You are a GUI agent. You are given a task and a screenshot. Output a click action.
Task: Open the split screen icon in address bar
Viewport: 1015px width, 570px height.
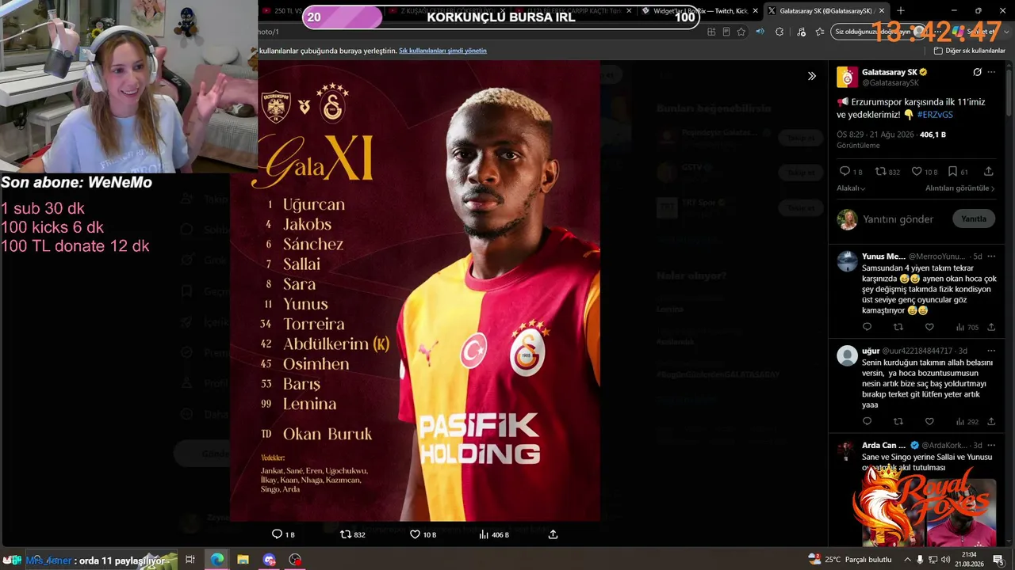(711, 32)
